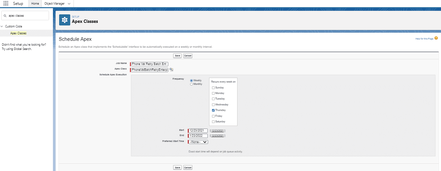441x171 pixels.
Task: Check the Monday checkbox
Action: 213,93
